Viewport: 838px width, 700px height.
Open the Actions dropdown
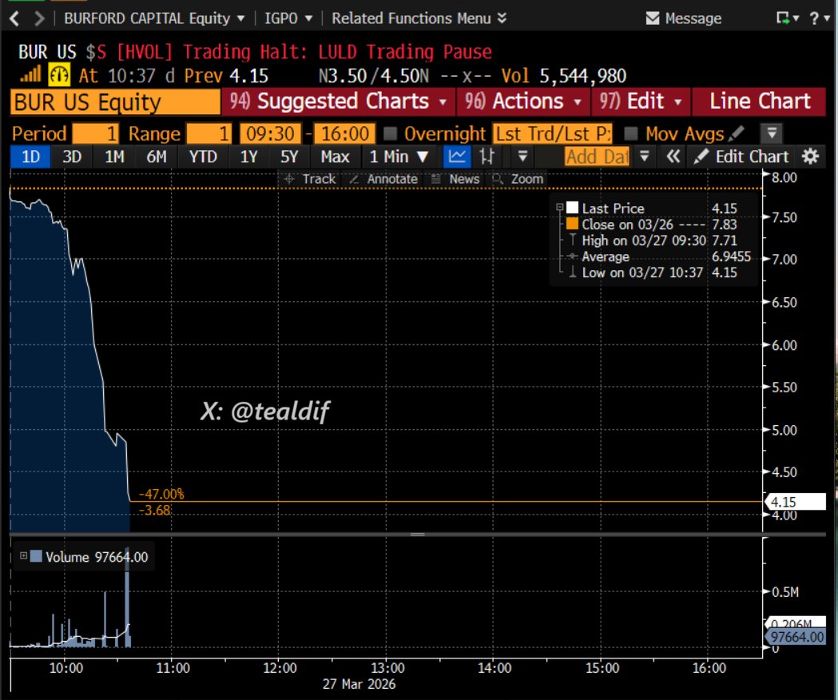coord(523,101)
